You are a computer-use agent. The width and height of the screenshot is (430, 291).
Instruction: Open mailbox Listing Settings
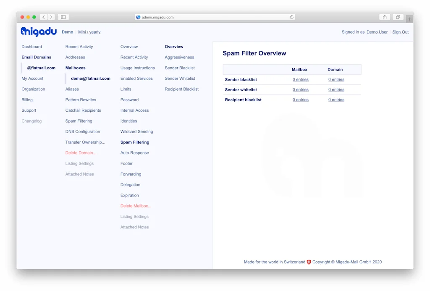[x=134, y=217]
